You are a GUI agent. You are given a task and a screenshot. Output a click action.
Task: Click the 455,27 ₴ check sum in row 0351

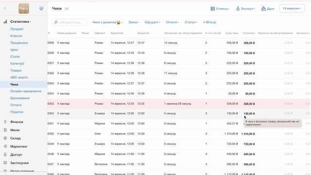pos(232,123)
